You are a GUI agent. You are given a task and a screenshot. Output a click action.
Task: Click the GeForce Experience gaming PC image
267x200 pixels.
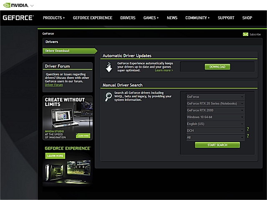68,172
